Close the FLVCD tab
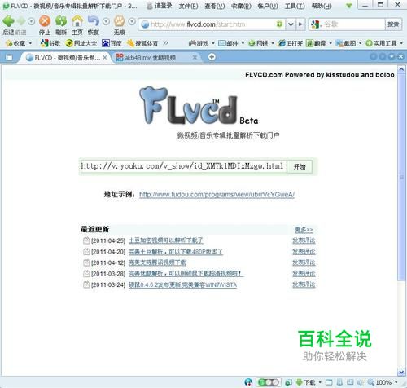Screen dimensions: 407x388 click(x=105, y=58)
